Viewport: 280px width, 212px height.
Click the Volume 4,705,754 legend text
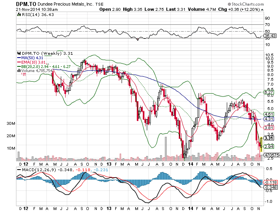click(37, 70)
